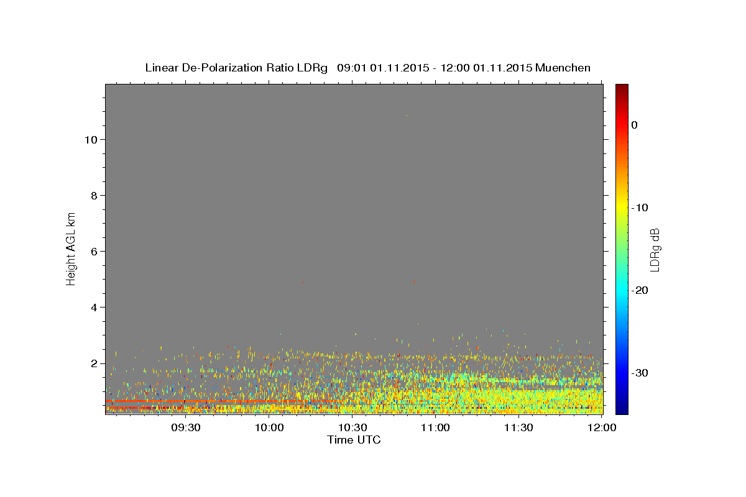Click the dense yellow data region near 11:30
Screen dimensions: 746x497
pyautogui.click(x=518, y=398)
